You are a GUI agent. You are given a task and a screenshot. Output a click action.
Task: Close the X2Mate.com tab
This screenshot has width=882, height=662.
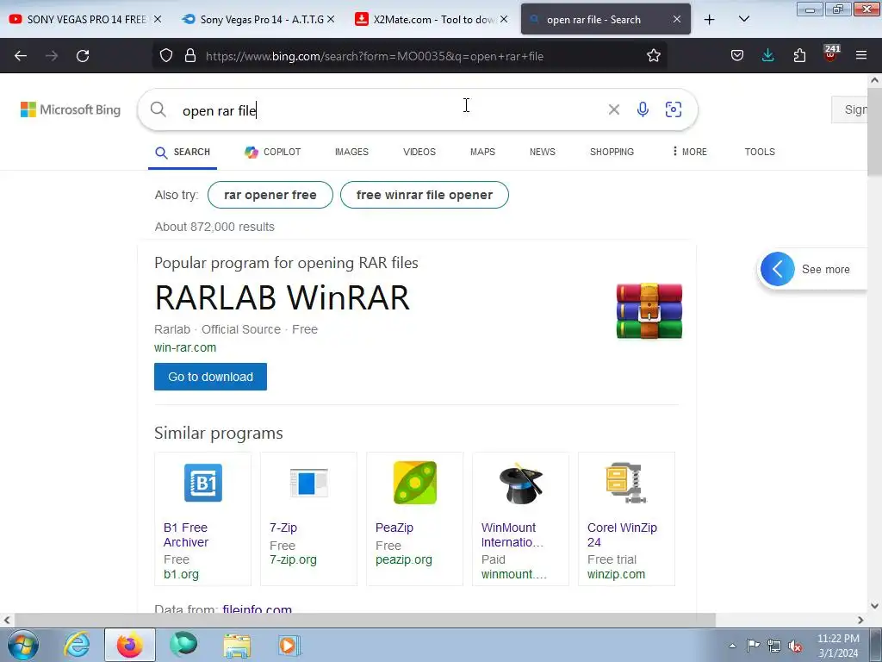click(504, 19)
